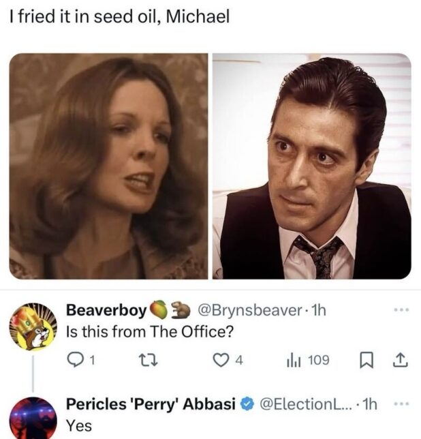Click the 1h timestamp on Perry Abbasi's reply

pyautogui.click(x=371, y=404)
